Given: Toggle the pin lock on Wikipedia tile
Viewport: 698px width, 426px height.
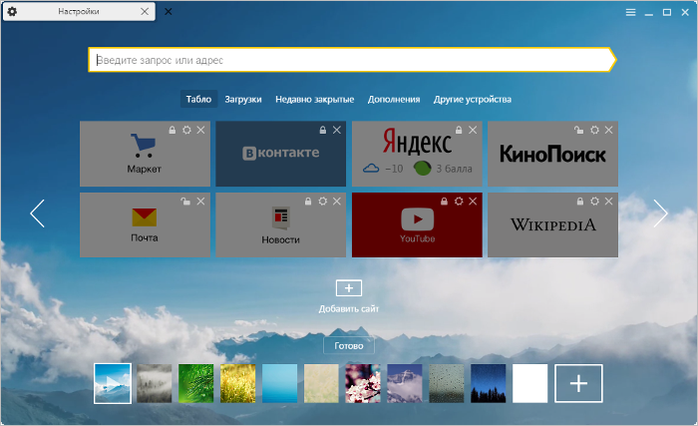Looking at the screenshot, I should click(x=580, y=202).
